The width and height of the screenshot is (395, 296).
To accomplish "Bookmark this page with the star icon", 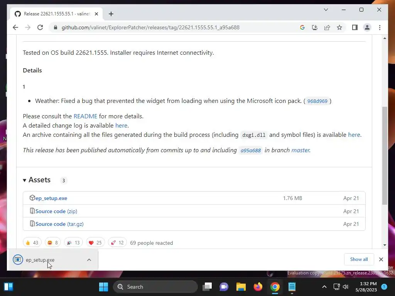I will [339, 27].
